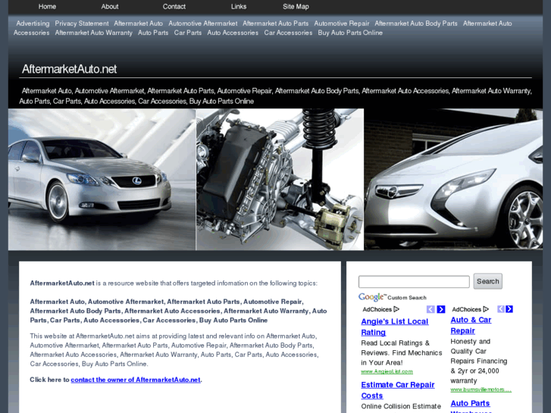The width and height of the screenshot is (551, 413).
Task: Open Aftermarket Auto Body Parts nav link
Action: 416,23
